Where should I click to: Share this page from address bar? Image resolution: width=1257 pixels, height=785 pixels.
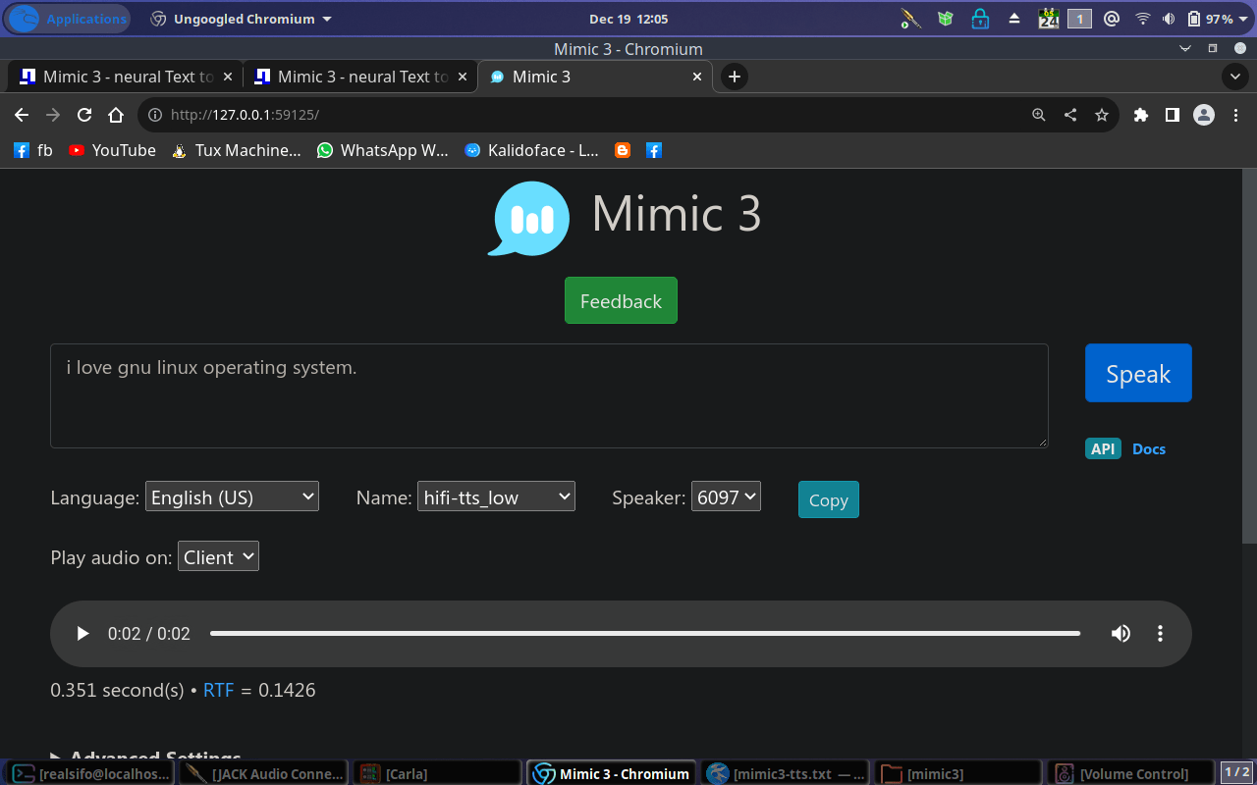[1070, 115]
